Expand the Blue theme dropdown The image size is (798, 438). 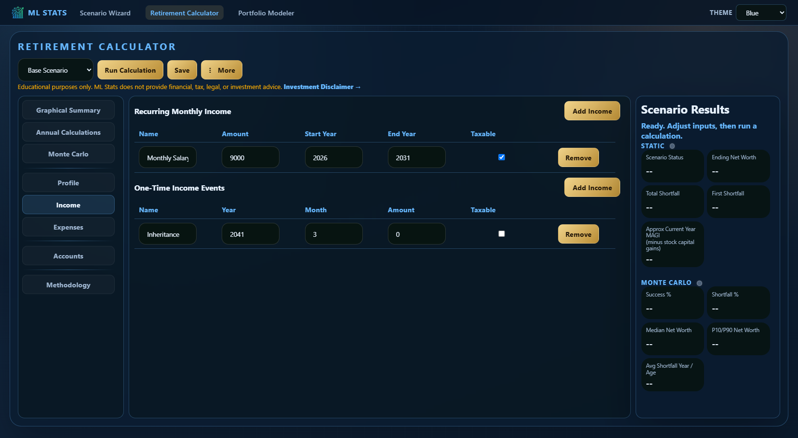pyautogui.click(x=761, y=13)
